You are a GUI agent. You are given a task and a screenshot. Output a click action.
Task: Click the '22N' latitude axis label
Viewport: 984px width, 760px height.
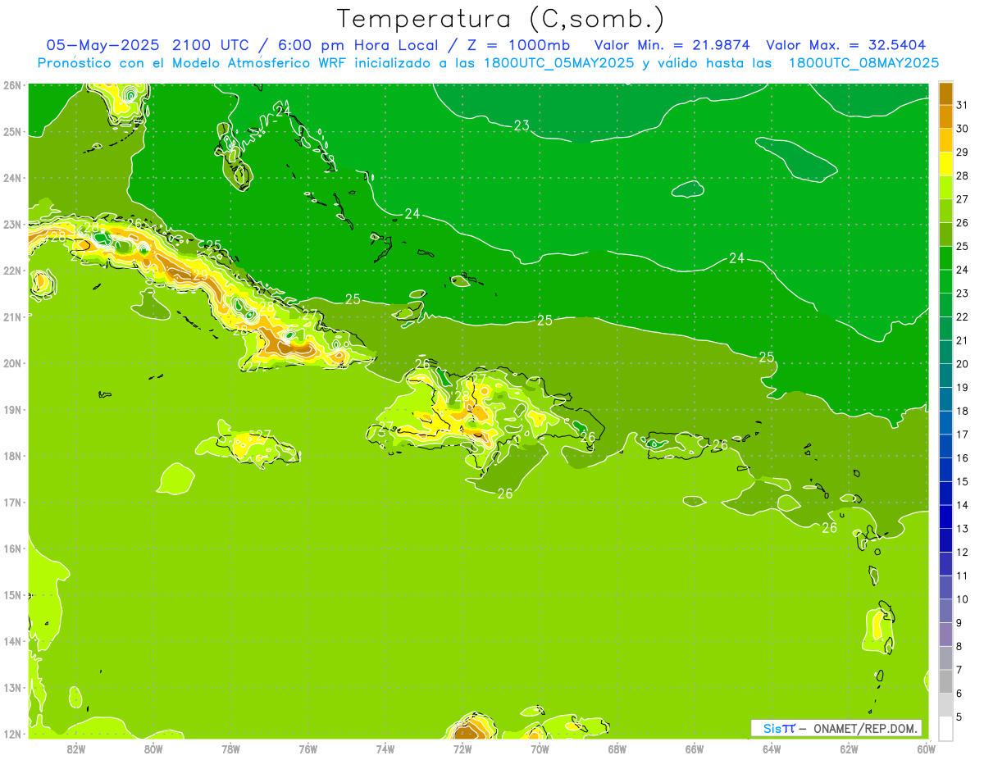tap(12, 271)
